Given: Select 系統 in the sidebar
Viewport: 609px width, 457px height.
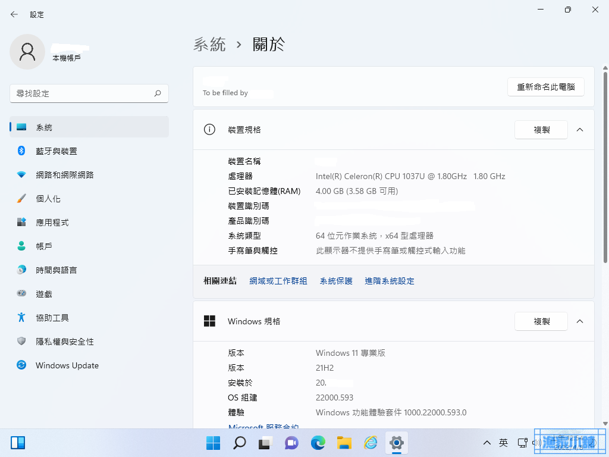Looking at the screenshot, I should (x=89, y=127).
